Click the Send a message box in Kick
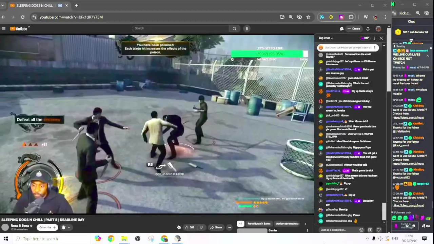 [x=406, y=226]
